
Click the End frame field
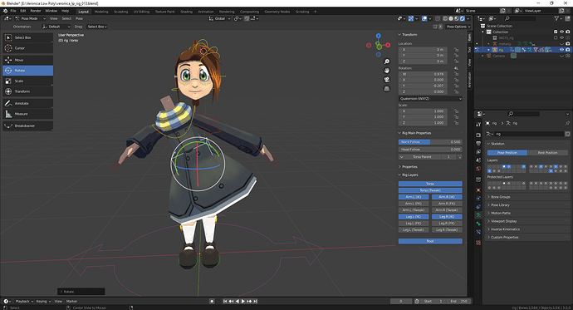[458, 301]
